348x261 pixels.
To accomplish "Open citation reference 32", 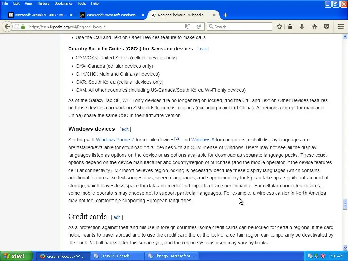I will point(177,139).
